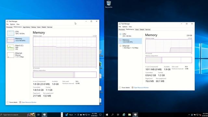208x117 pixels.
Task: Click memory composition bar in right Task Manager
Action: 169,60
